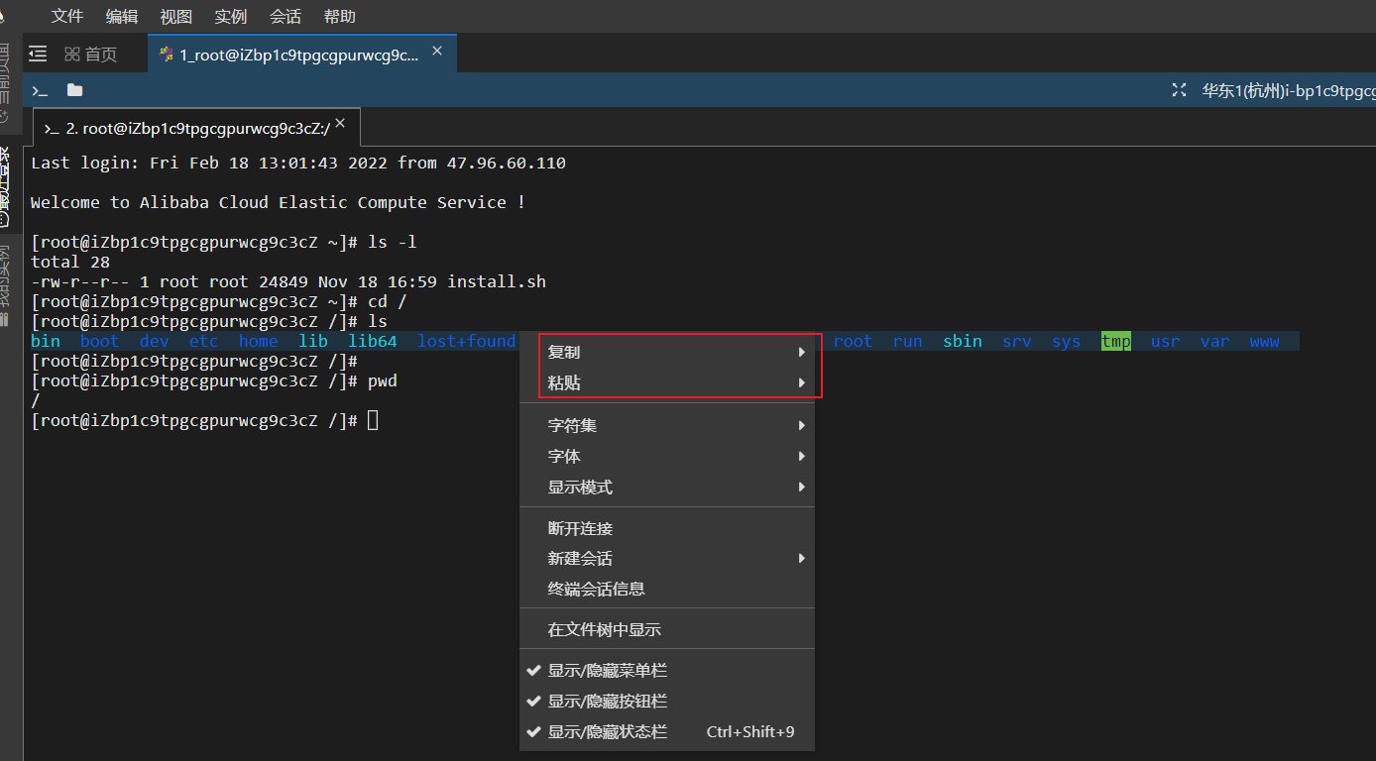Click the run directory in ls output

pos(908,341)
